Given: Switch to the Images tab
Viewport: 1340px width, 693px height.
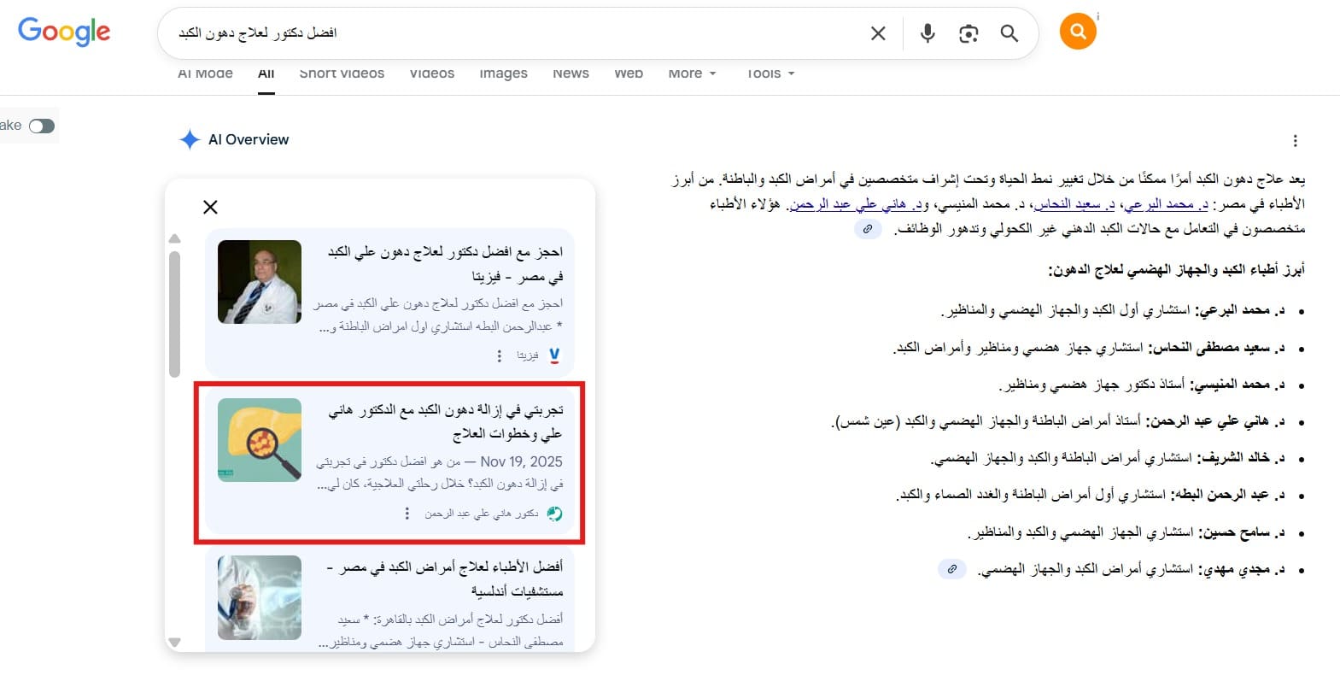Looking at the screenshot, I should (503, 73).
